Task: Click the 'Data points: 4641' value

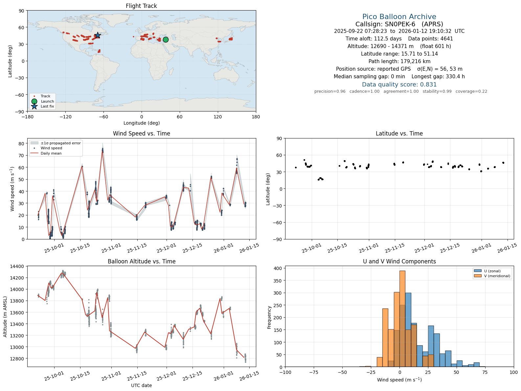Action: coord(431,39)
